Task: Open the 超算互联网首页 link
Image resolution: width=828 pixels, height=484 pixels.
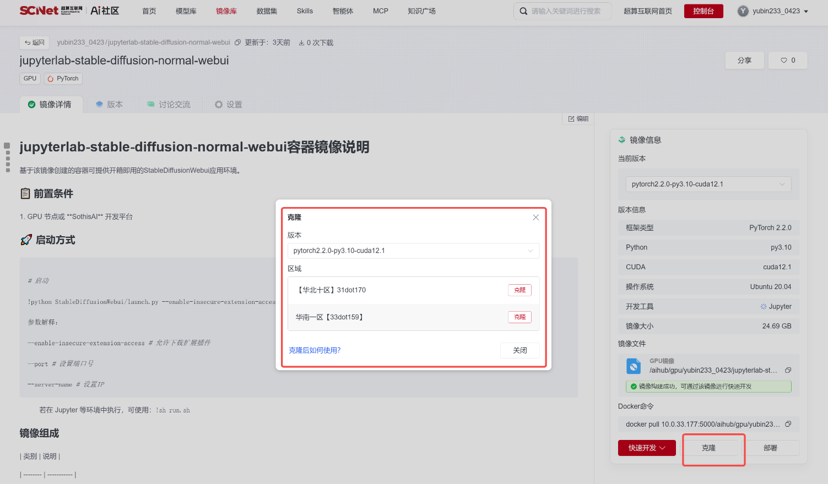Action: pyautogui.click(x=648, y=11)
